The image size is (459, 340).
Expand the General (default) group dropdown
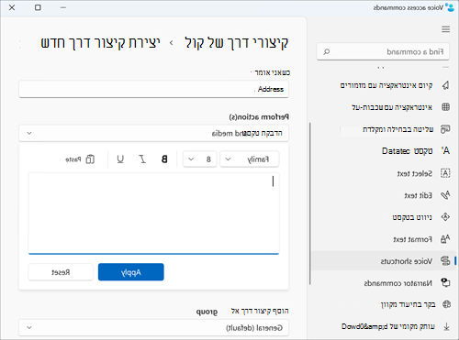coord(153,328)
